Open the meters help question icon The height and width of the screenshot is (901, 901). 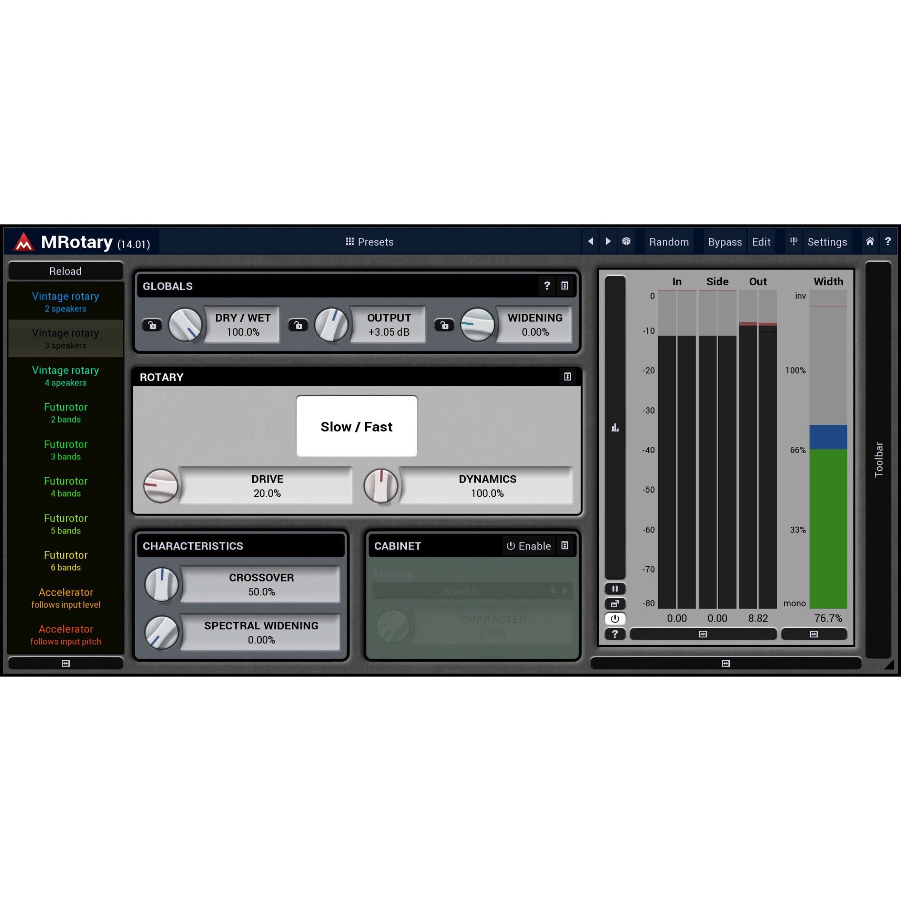click(614, 634)
